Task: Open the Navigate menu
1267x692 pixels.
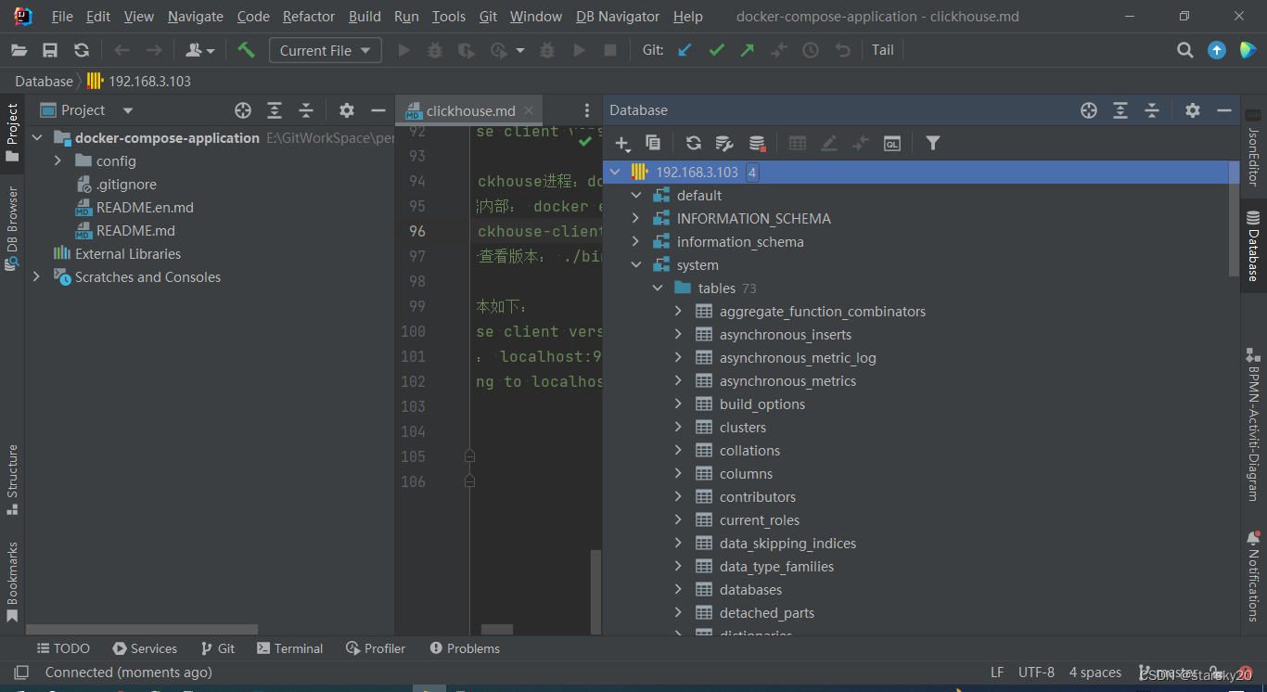Action: [195, 16]
